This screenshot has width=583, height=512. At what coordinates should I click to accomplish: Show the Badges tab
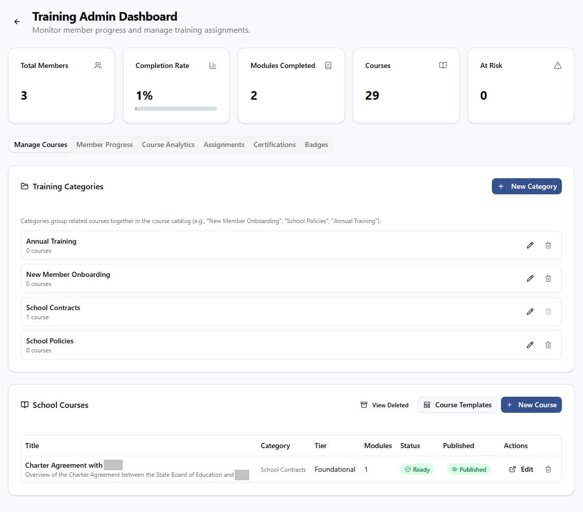point(316,144)
